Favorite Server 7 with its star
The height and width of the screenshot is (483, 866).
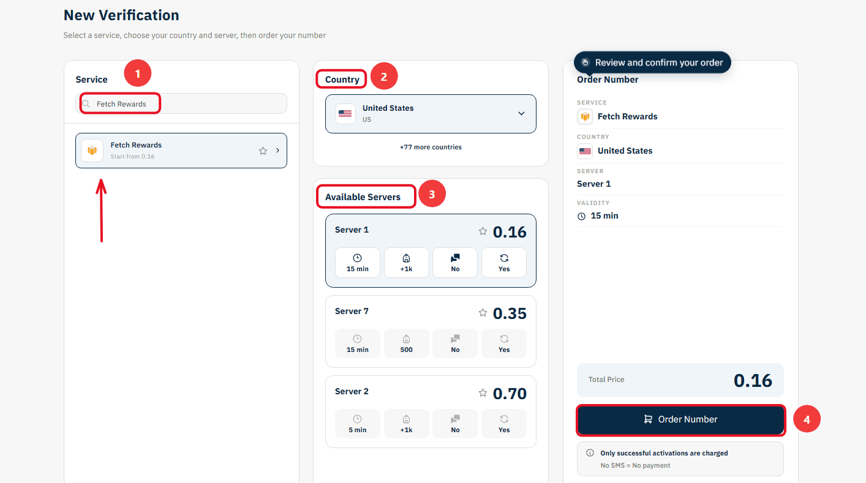click(x=483, y=313)
